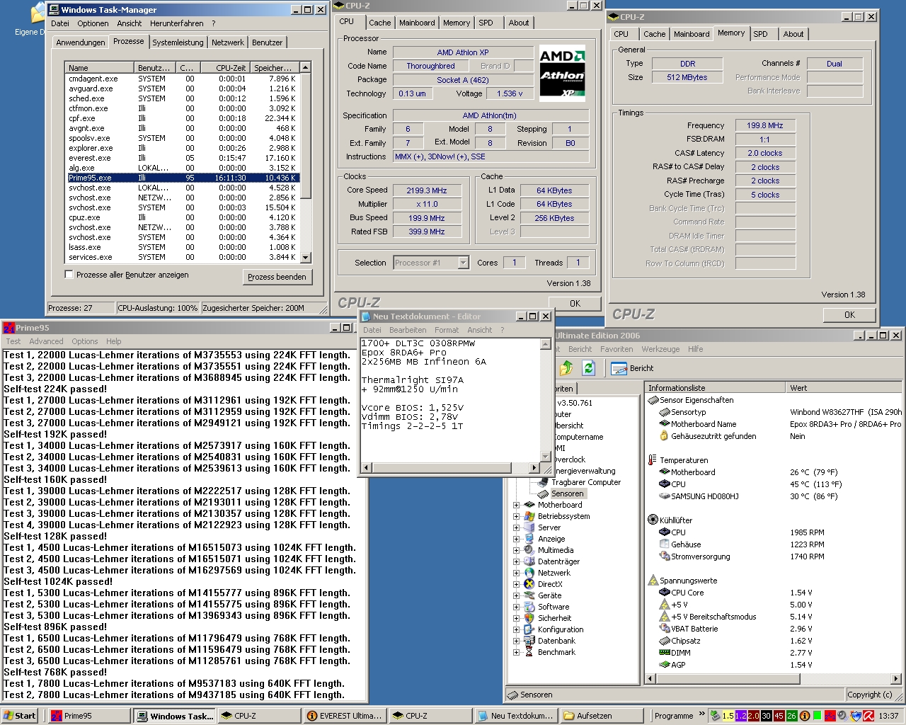The height and width of the screenshot is (725, 906).
Task: Expand the Netzwerk tree node in EVEREST
Action: [516, 573]
